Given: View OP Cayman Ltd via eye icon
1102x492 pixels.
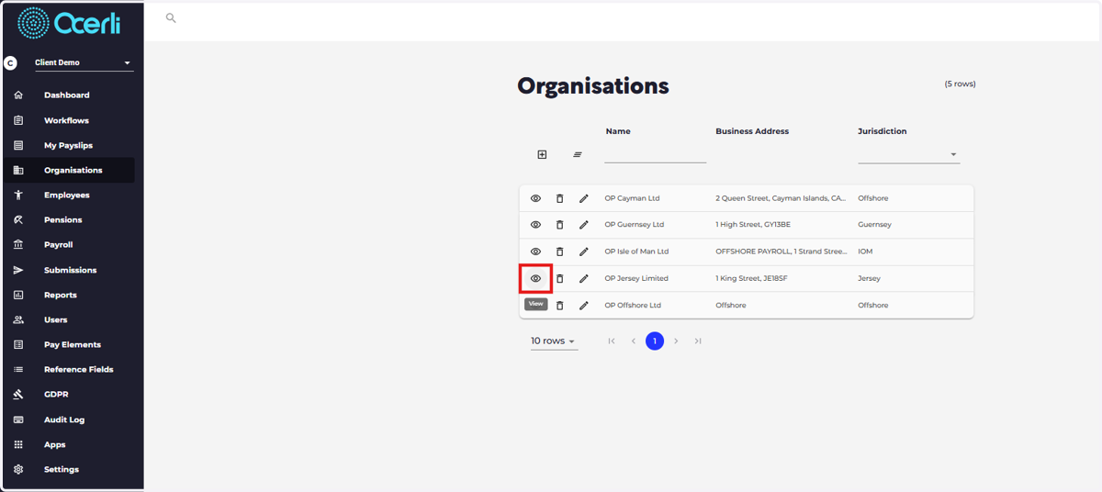Looking at the screenshot, I should pos(535,198).
